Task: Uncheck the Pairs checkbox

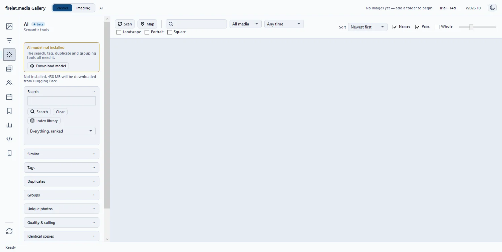Action: tap(418, 27)
